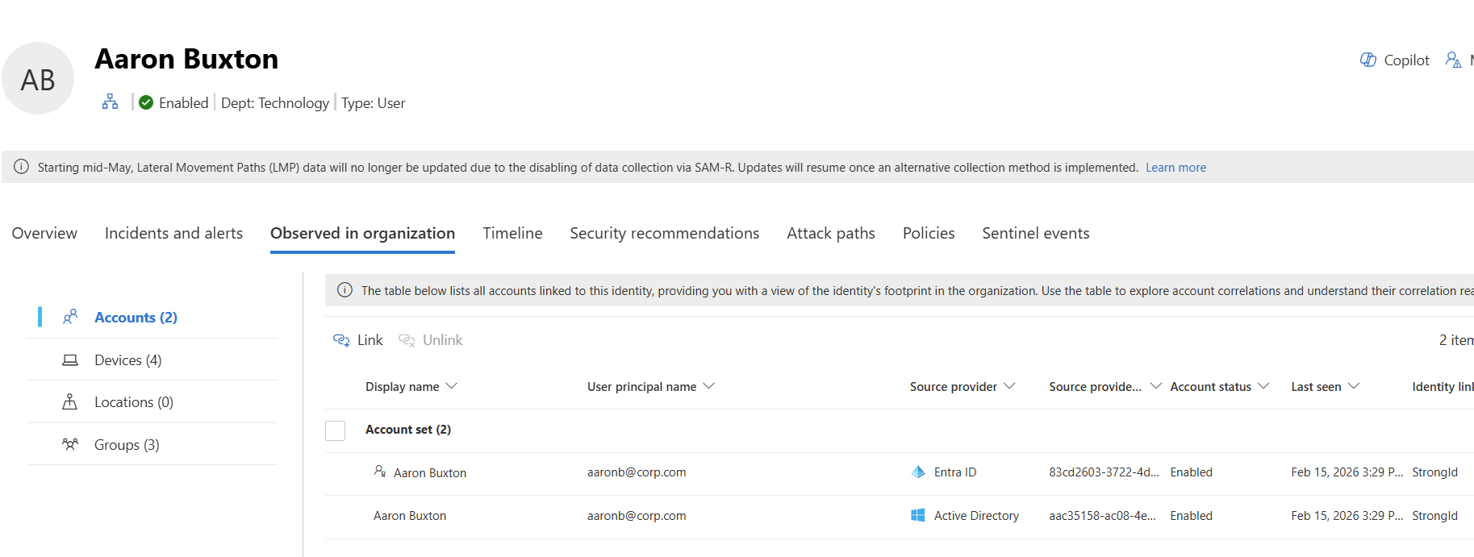
Task: Click ID 83cd2603-3722-4d... cell
Action: coord(1104,472)
